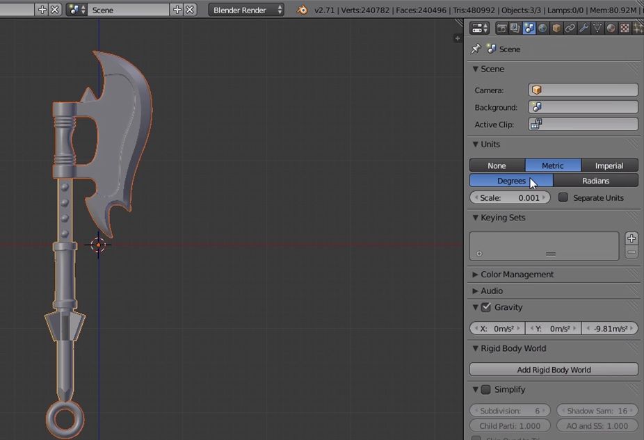
Task: Click the Shadow Sam field in Simplify
Action: coord(597,410)
